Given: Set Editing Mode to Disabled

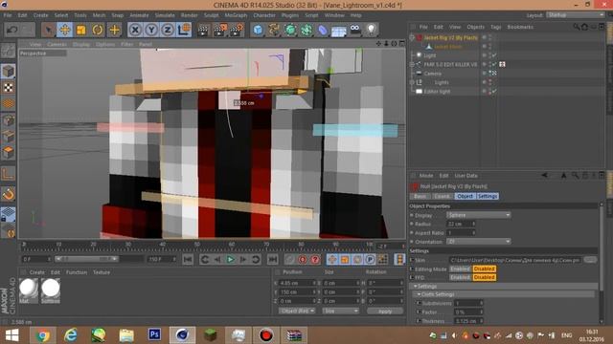Looking at the screenshot, I should click(x=484, y=269).
